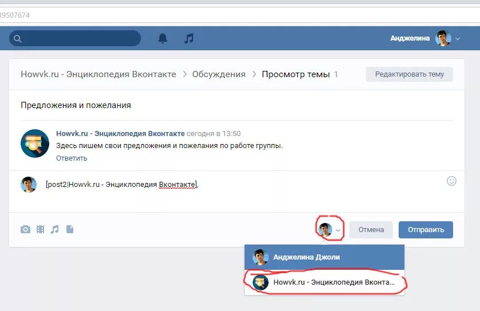This screenshot has width=480, height=311.
Task: Open Обсуждения breadcrumb link
Action: click(219, 74)
